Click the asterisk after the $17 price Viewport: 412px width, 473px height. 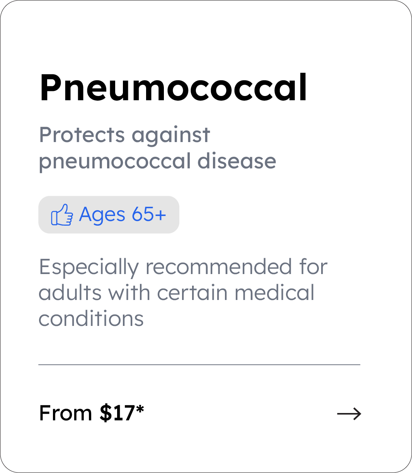tap(140, 410)
